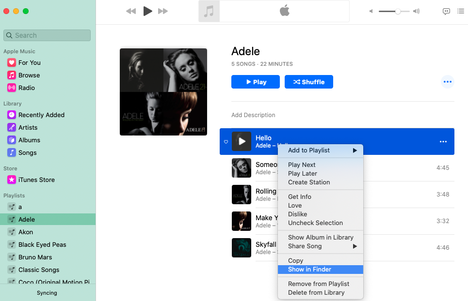
Task: Open the Lyrics speech bubble icon
Action: (x=446, y=11)
